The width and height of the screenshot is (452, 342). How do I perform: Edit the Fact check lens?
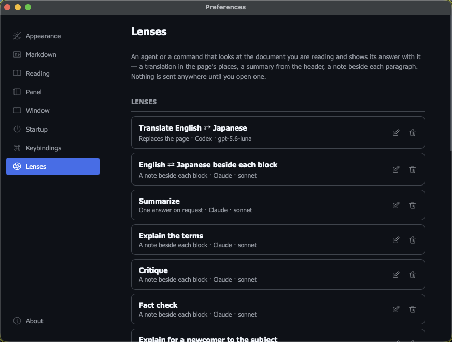(x=396, y=309)
